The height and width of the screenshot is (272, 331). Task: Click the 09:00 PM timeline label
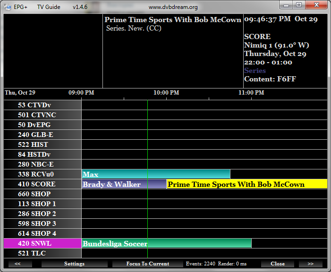click(x=81, y=93)
